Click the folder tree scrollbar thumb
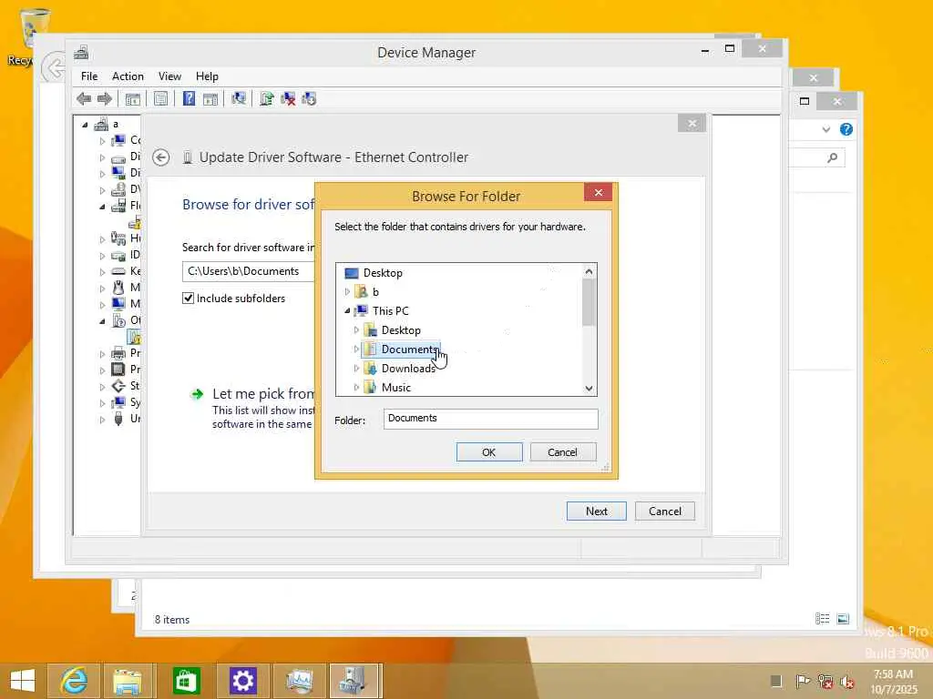933x699 pixels. point(589,302)
